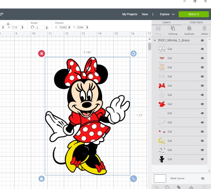
Task: Hide the black silhouette Cut layer
Action: [x=202, y=159]
